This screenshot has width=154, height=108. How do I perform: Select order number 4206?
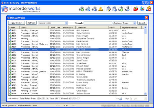(x=14, y=66)
